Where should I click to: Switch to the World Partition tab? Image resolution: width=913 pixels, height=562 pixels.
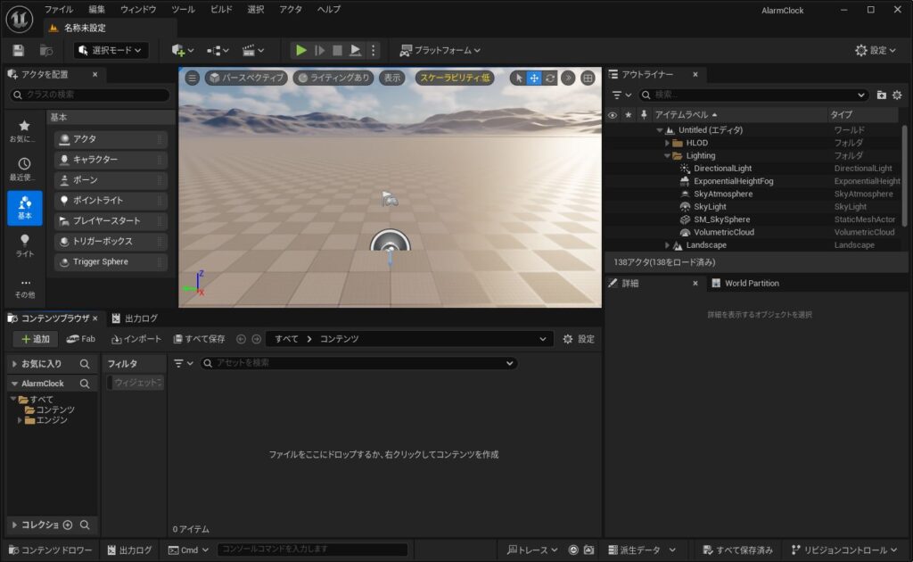pos(751,284)
